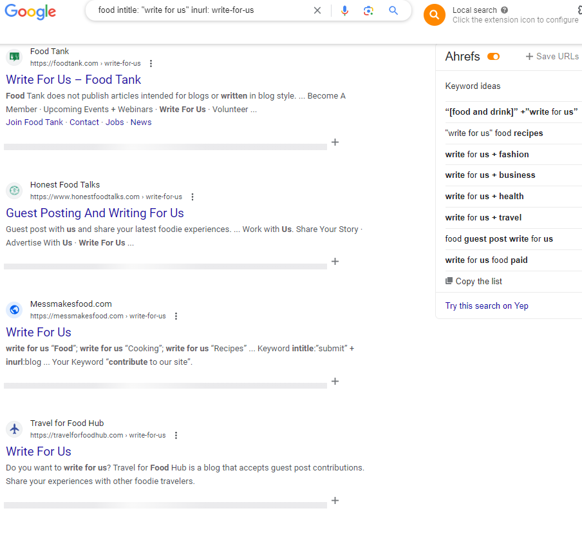Click the Copy the list icon in Ahrefs panel
The height and width of the screenshot is (533, 582).
click(449, 281)
